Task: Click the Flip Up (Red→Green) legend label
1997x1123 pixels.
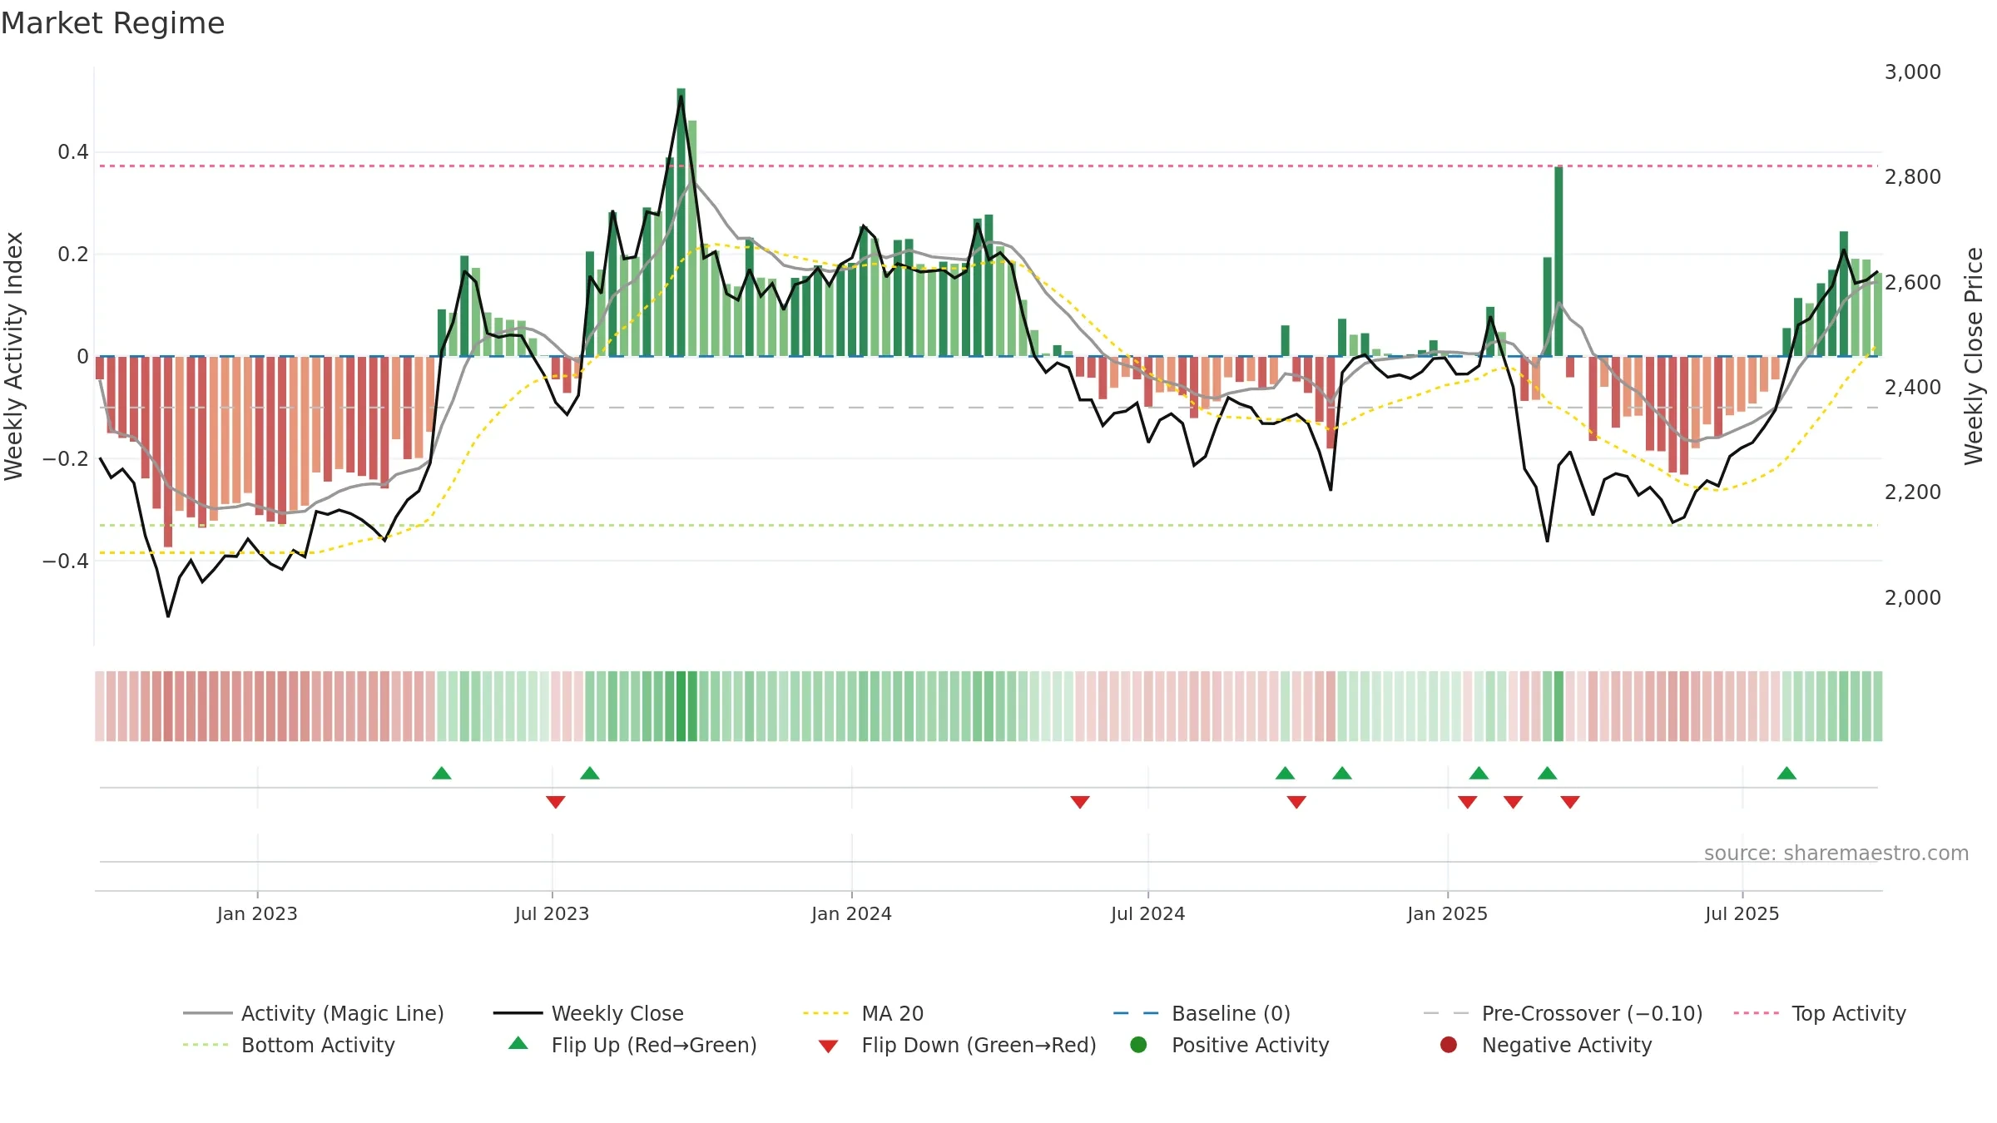Action: tap(654, 1045)
